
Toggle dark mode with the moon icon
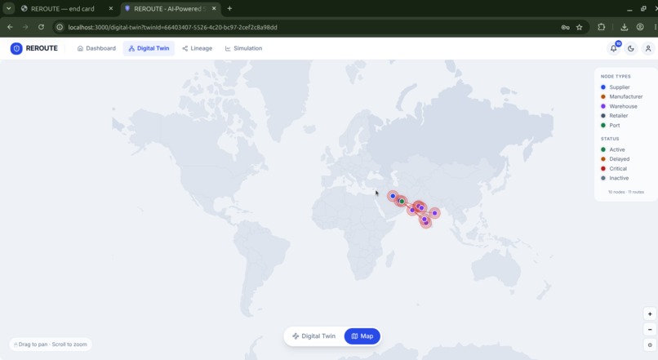tap(631, 49)
